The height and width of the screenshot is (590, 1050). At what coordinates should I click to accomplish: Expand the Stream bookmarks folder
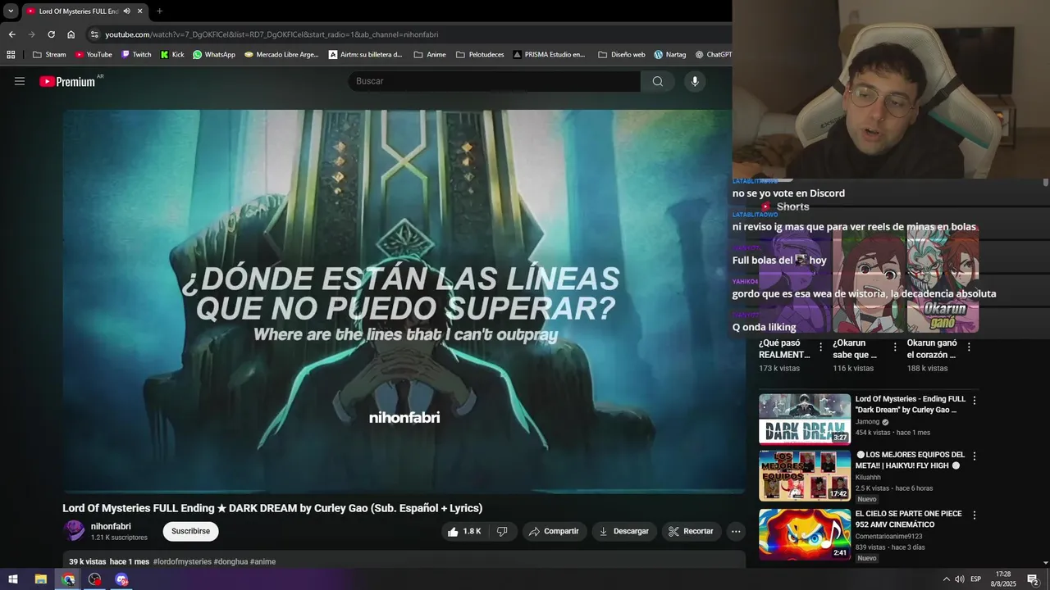coord(49,55)
